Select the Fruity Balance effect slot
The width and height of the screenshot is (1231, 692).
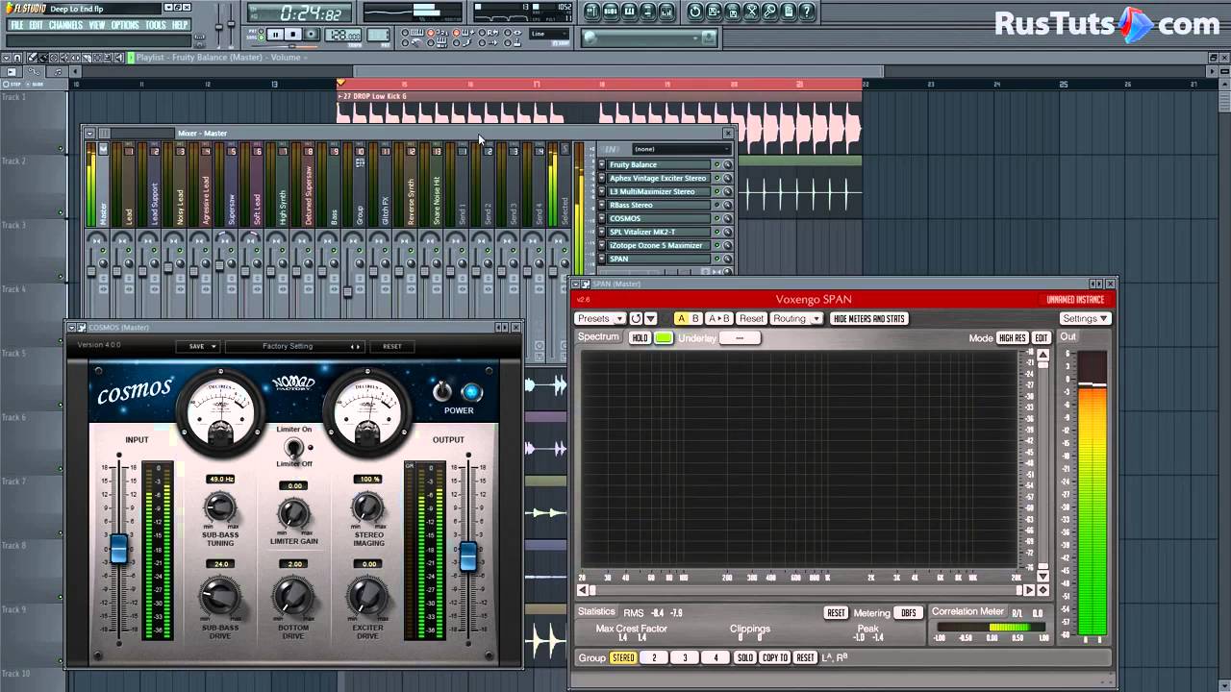(x=659, y=164)
